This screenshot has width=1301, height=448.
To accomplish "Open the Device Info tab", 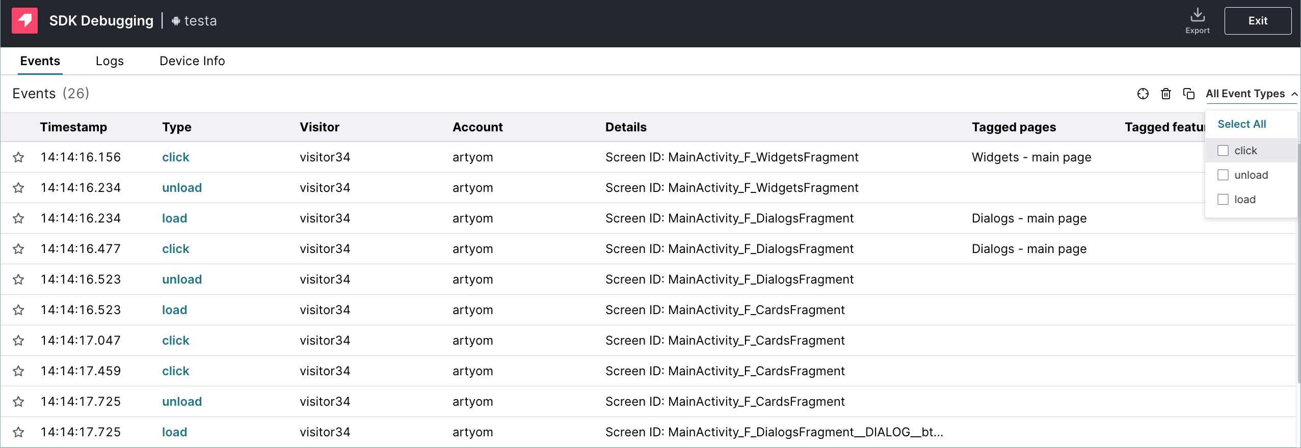I will pos(192,61).
